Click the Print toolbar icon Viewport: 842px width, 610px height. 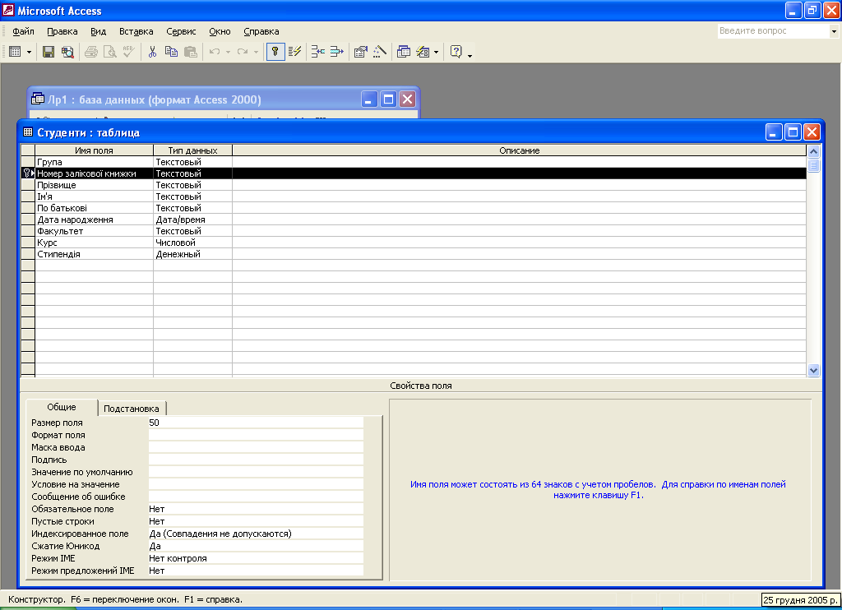pyautogui.click(x=91, y=52)
